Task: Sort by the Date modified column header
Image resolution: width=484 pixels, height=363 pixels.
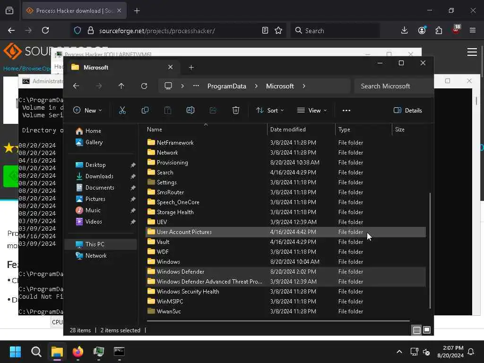Action: point(301,130)
